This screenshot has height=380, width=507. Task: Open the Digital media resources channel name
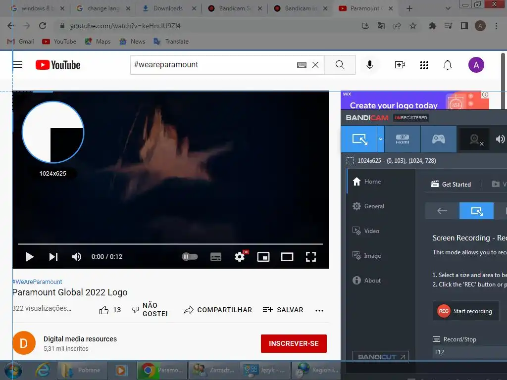tap(80, 339)
